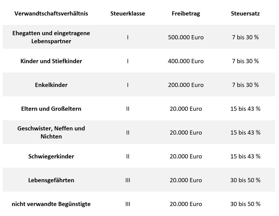The image size is (279, 216).
Task: Select the Schwiegerkinder row label
Action: click(51, 156)
